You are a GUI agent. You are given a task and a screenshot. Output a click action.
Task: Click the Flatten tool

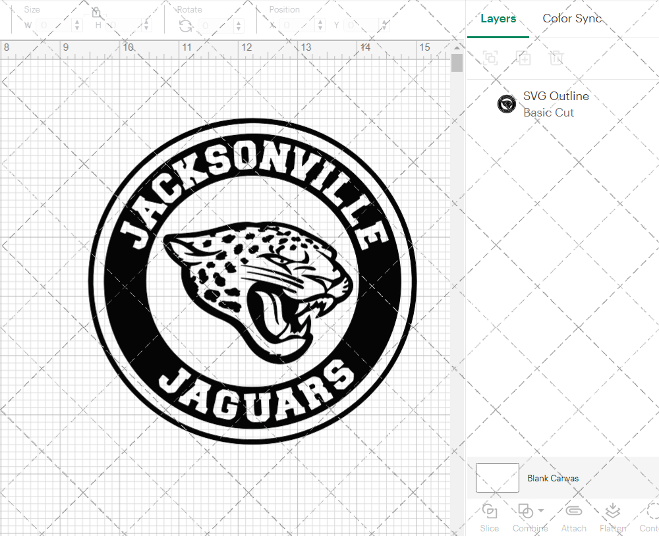tap(613, 518)
